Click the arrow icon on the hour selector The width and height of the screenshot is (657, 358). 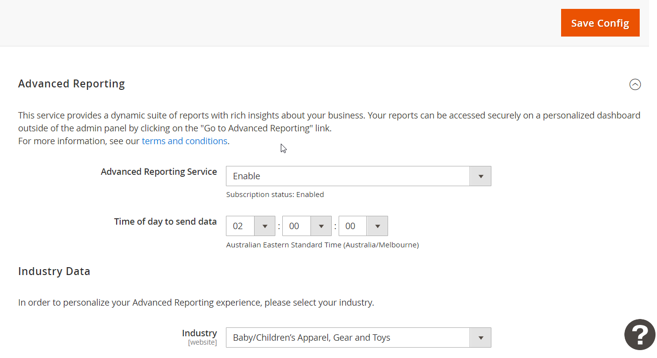(265, 226)
